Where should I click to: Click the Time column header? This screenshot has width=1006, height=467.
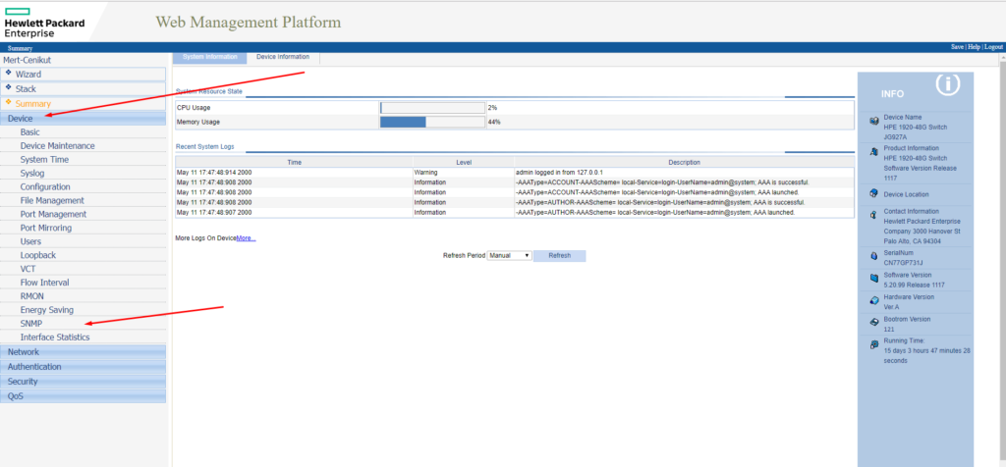point(295,162)
